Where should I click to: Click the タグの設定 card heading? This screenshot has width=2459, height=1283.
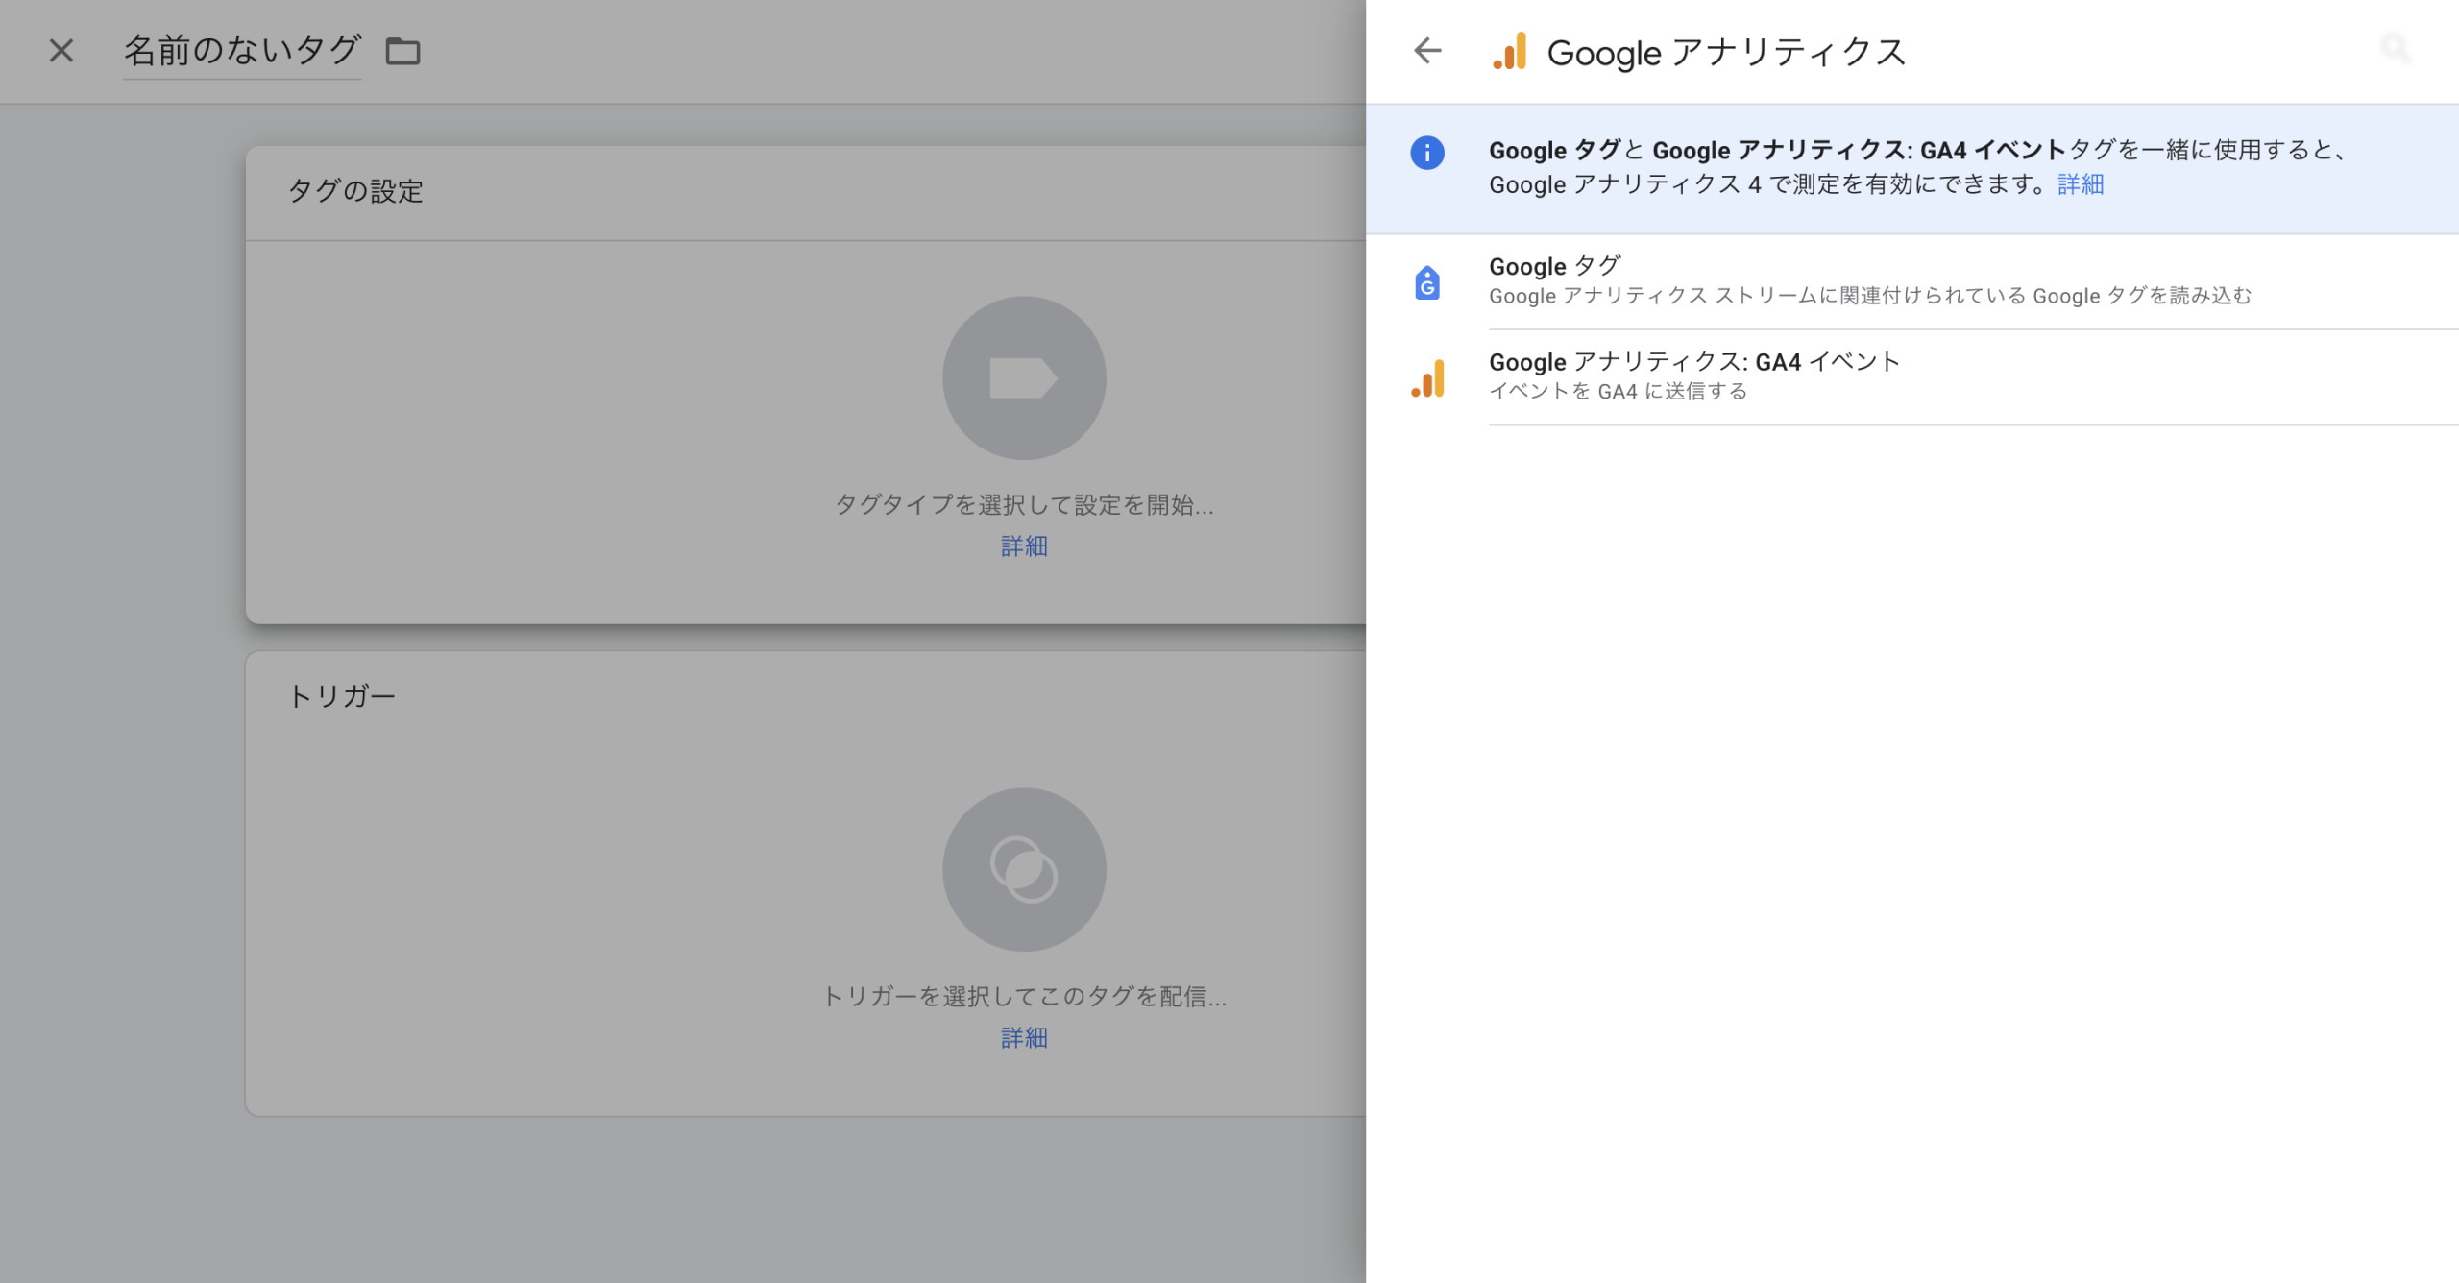point(356,191)
